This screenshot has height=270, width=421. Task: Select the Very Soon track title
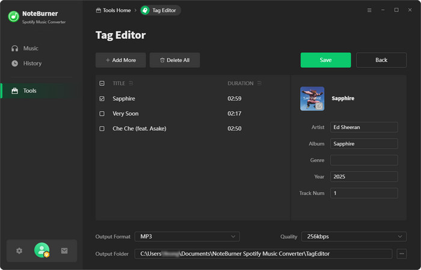(x=125, y=113)
